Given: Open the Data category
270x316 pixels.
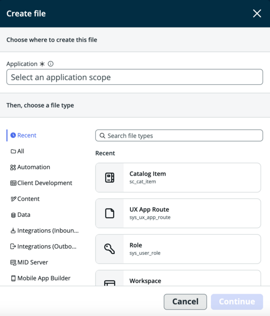Looking at the screenshot, I should (x=20, y=215).
